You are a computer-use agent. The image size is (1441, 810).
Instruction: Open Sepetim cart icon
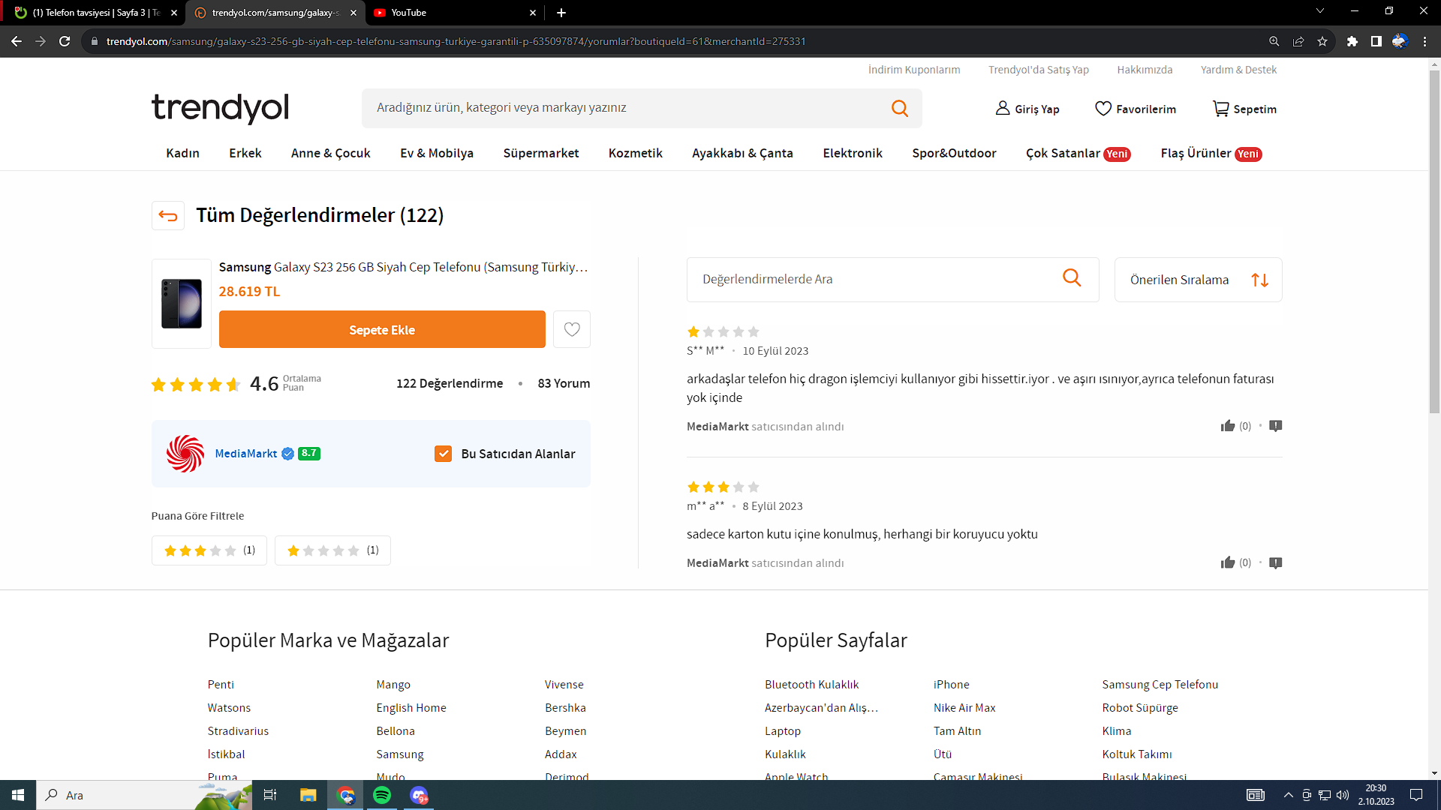coord(1221,109)
